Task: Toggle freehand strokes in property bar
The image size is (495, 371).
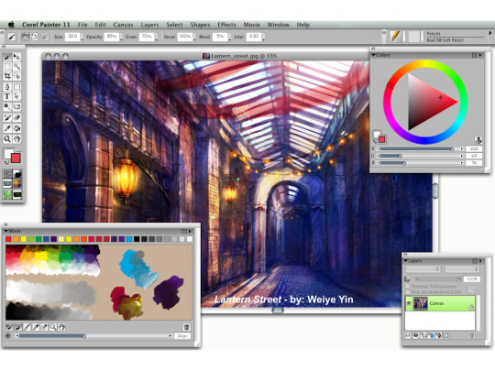Action: click(26, 37)
